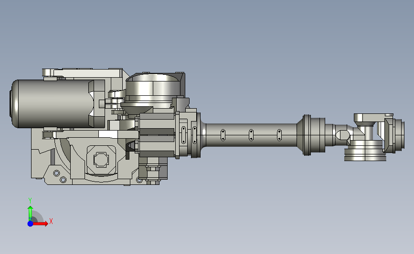Click the blue Z axis ball on the triad
The image size is (414, 254).
31,224
